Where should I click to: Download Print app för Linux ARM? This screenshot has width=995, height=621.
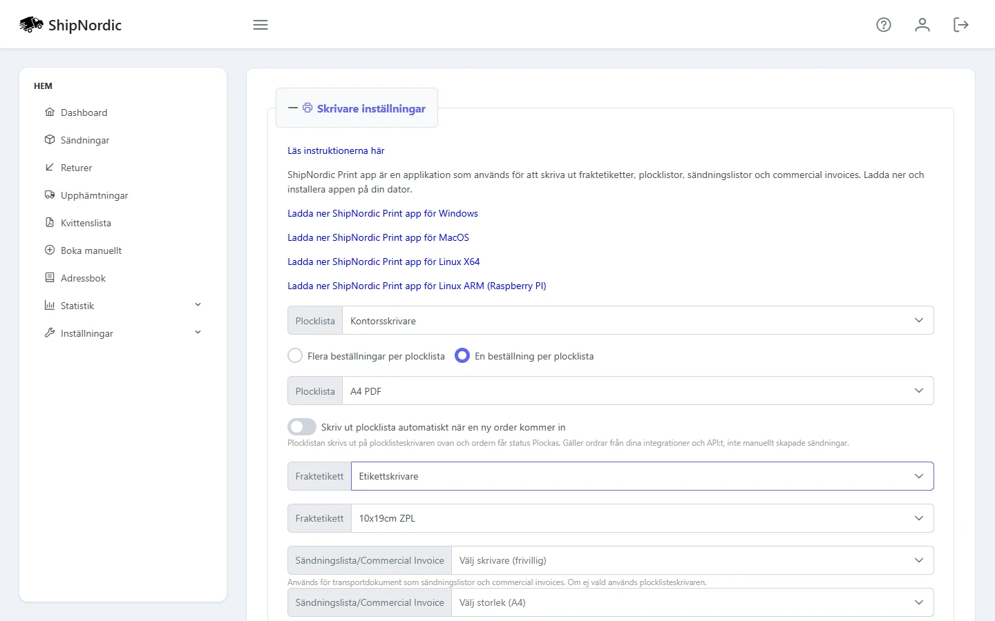tap(417, 286)
